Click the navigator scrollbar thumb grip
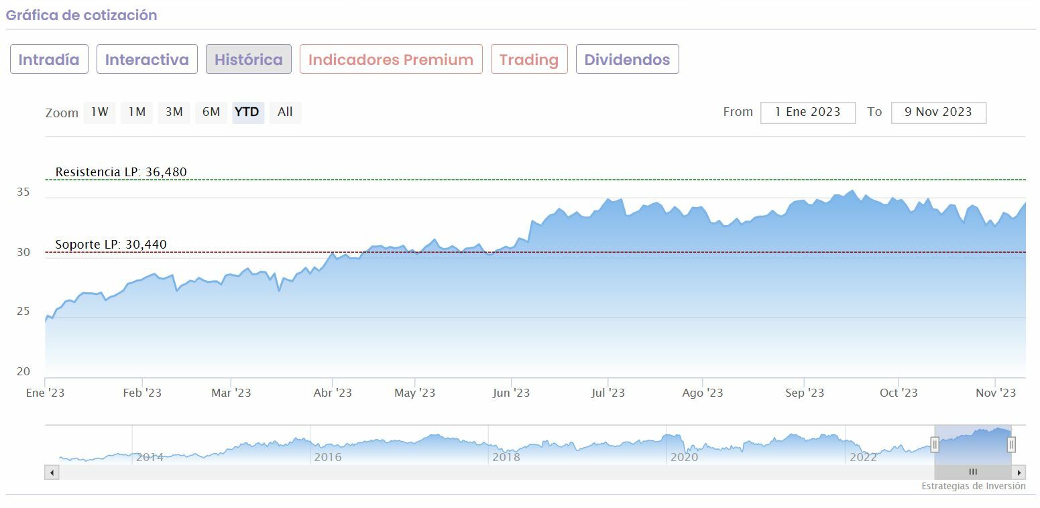The width and height of the screenshot is (1040, 508). click(973, 472)
